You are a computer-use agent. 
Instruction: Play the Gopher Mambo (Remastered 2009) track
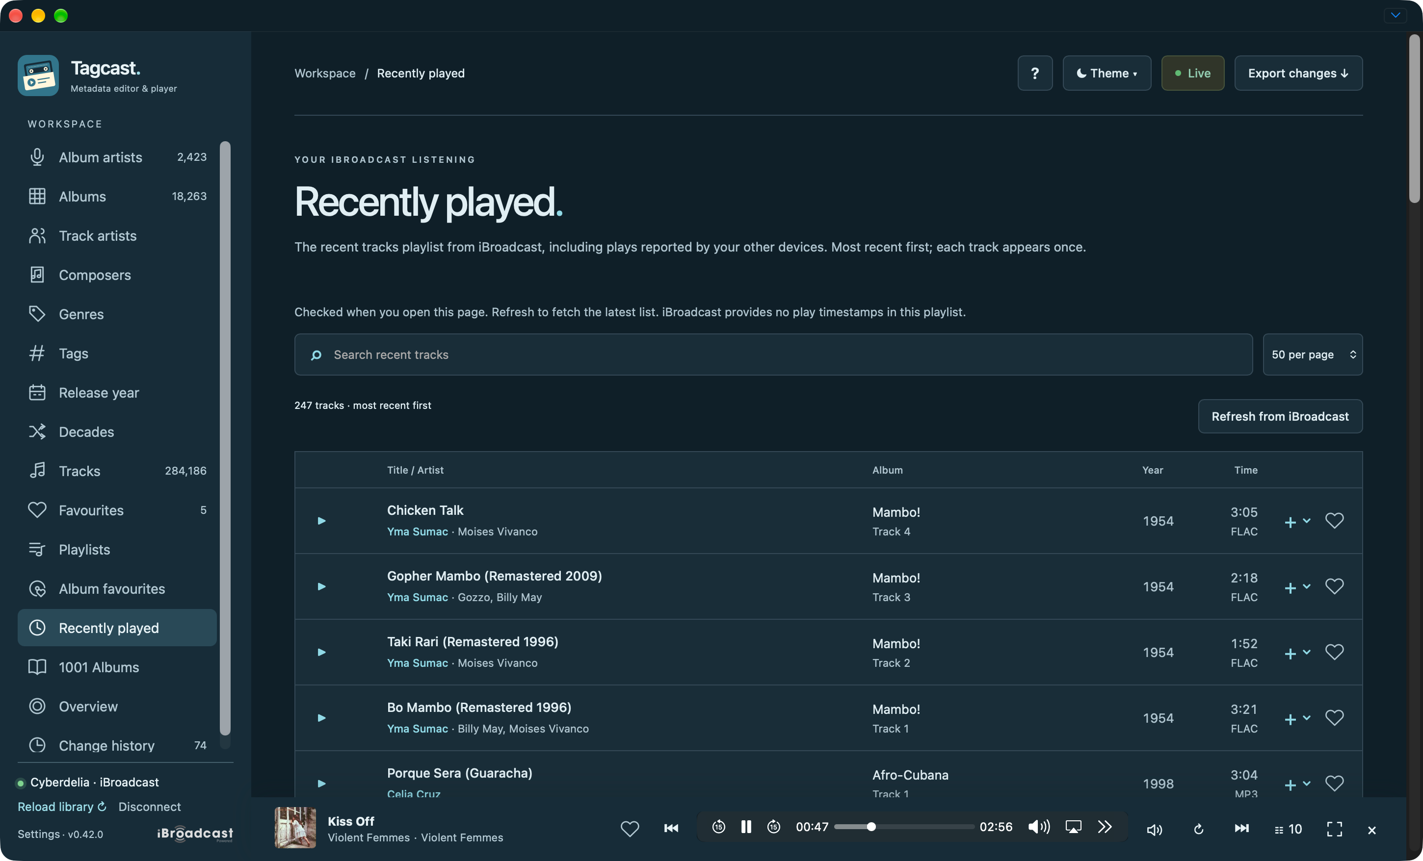tap(322, 587)
